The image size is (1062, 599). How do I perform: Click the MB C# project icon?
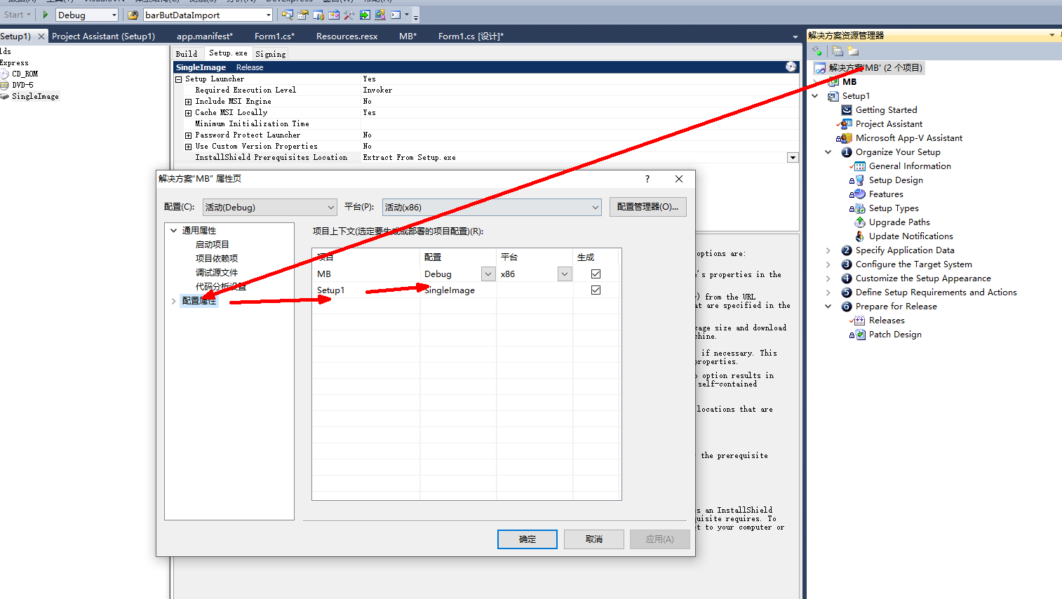833,82
